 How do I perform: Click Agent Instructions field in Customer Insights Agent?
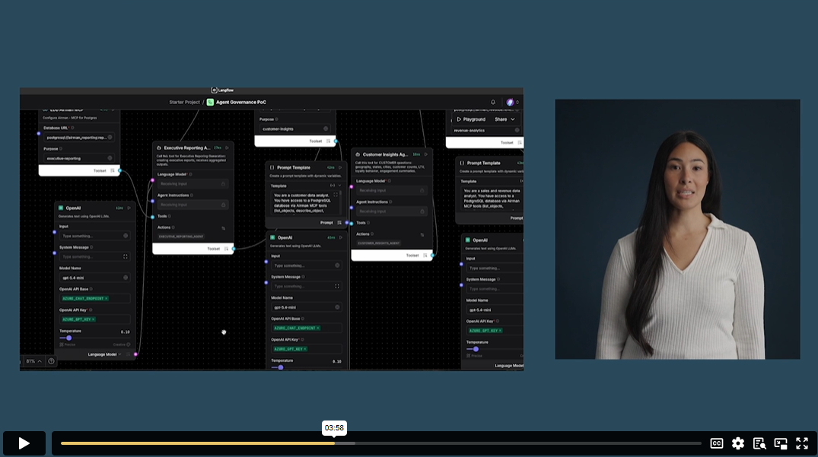[391, 211]
